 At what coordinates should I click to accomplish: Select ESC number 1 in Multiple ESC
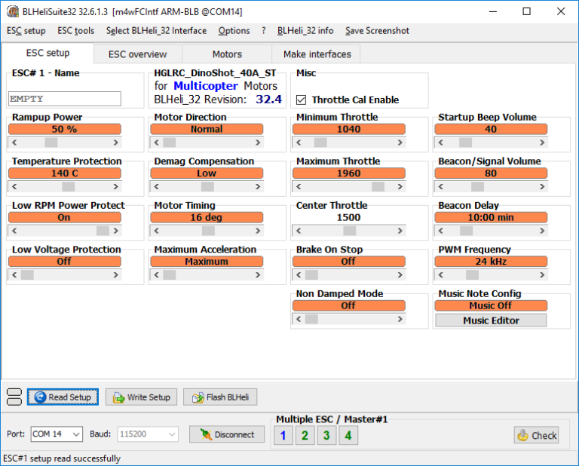[283, 435]
